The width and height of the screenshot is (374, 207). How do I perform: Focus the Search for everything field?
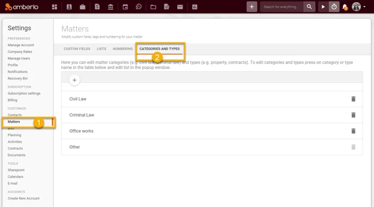(282, 7)
